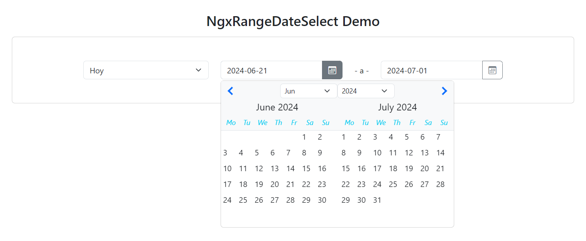Select June 16 in the calendar
This screenshot has width=586, height=241.
(322, 169)
